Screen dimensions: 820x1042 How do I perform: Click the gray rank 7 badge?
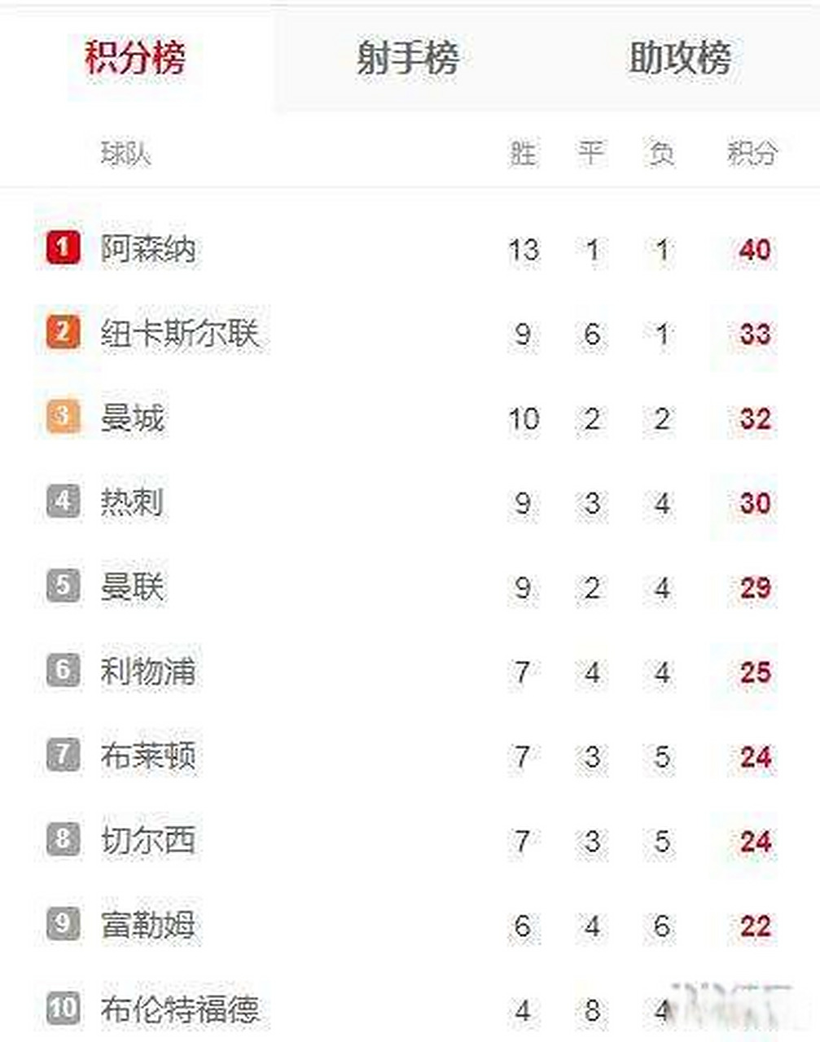tap(64, 755)
